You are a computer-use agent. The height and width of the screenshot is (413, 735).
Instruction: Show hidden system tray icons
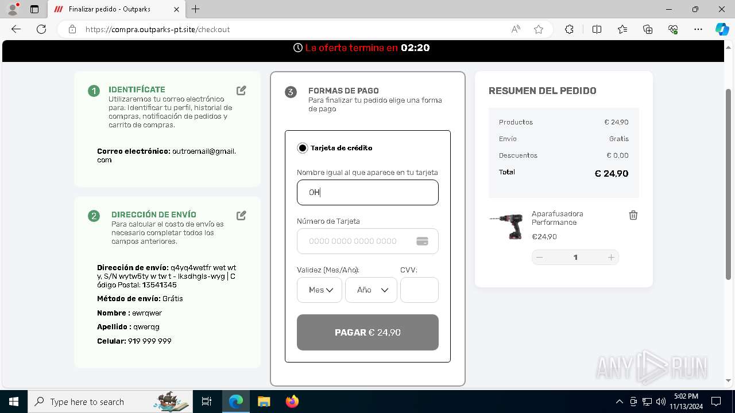tap(619, 402)
